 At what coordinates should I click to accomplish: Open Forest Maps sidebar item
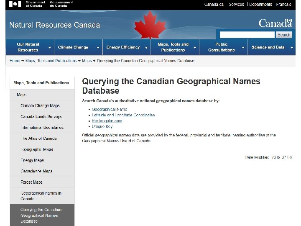(42, 182)
